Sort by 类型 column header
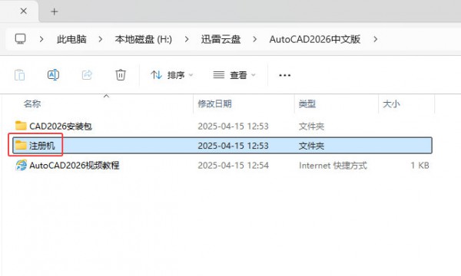This screenshot has width=461, height=276. 307,103
